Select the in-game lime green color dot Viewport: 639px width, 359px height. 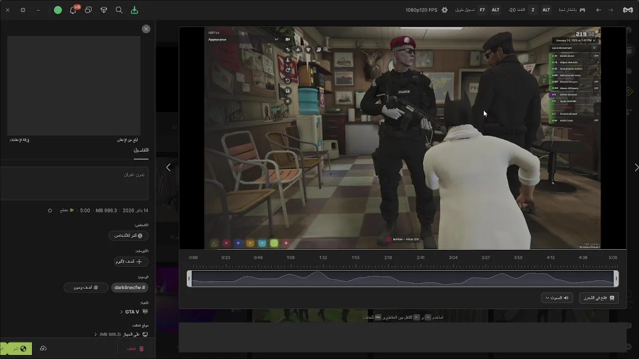click(274, 243)
